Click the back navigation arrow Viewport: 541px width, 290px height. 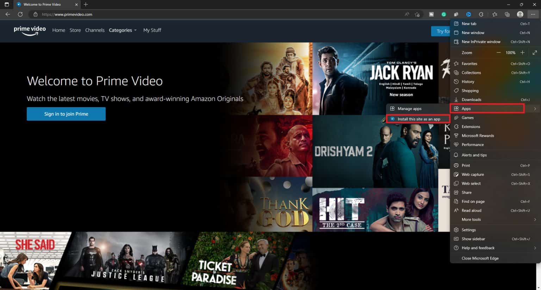[x=7, y=14]
